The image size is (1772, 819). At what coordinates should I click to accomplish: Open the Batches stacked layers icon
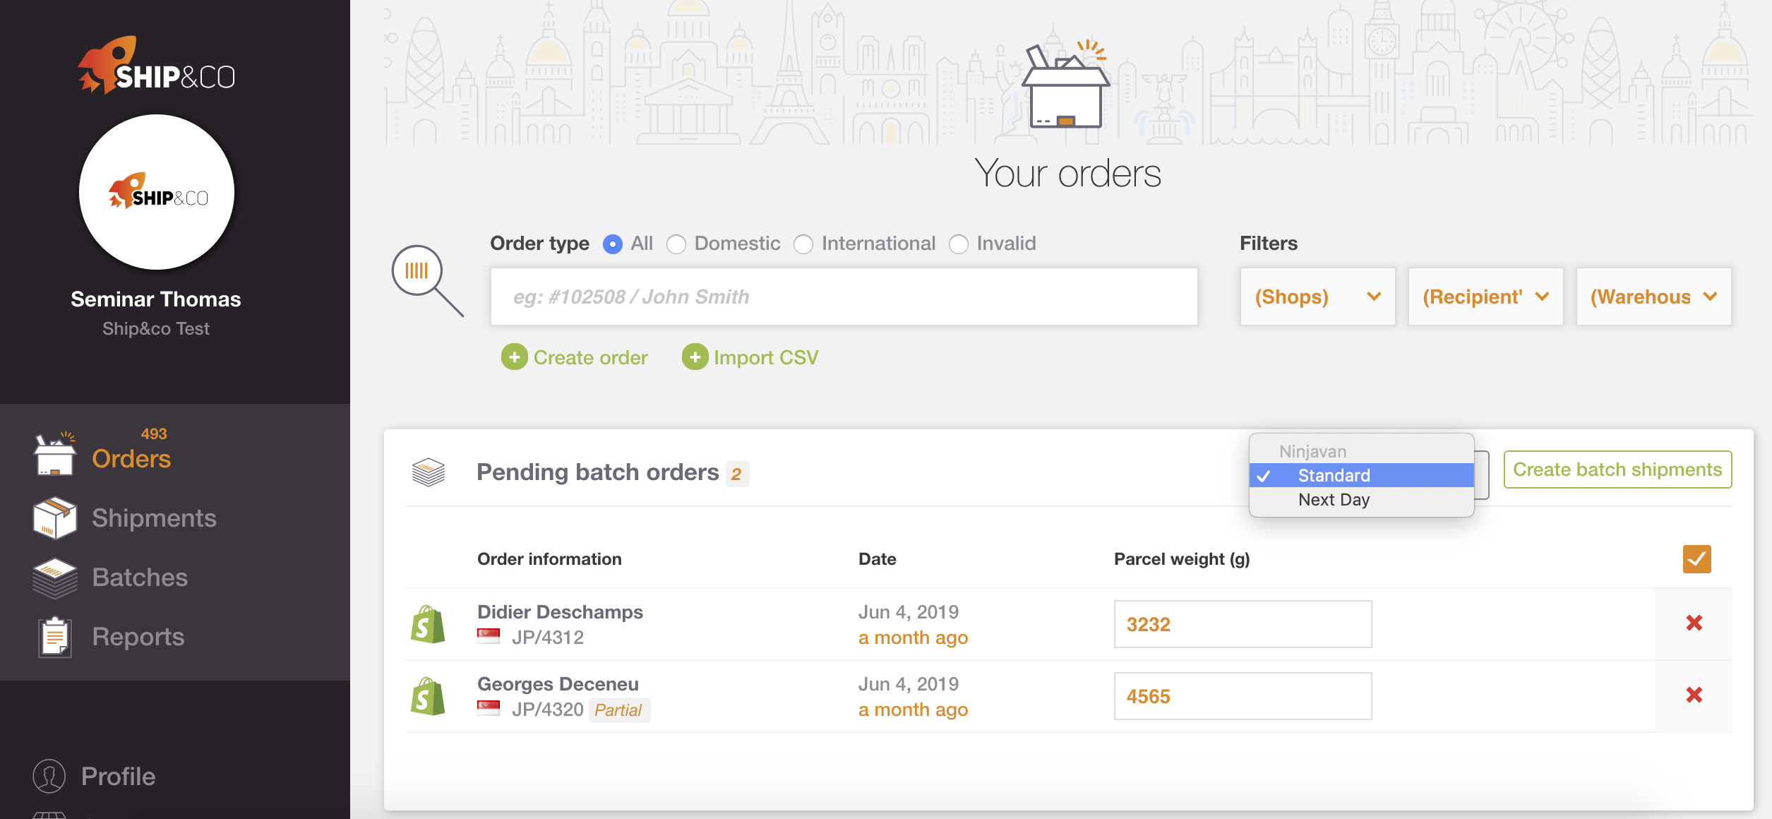[x=54, y=578]
